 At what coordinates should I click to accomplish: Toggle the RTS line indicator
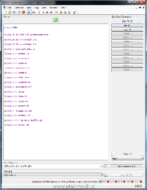[x=106, y=182]
